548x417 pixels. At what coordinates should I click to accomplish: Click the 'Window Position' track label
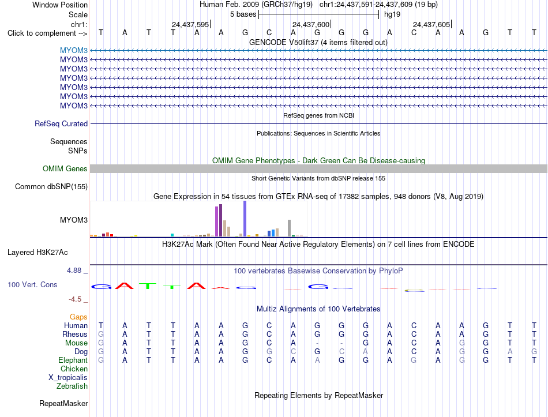60,5
